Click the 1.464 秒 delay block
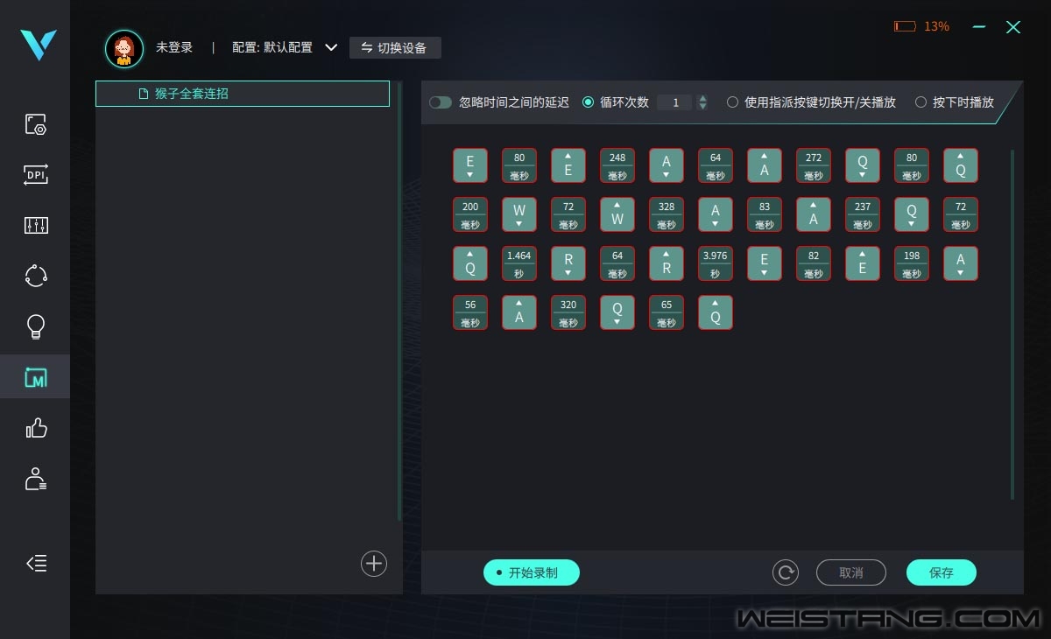This screenshot has height=639, width=1051. point(519,263)
